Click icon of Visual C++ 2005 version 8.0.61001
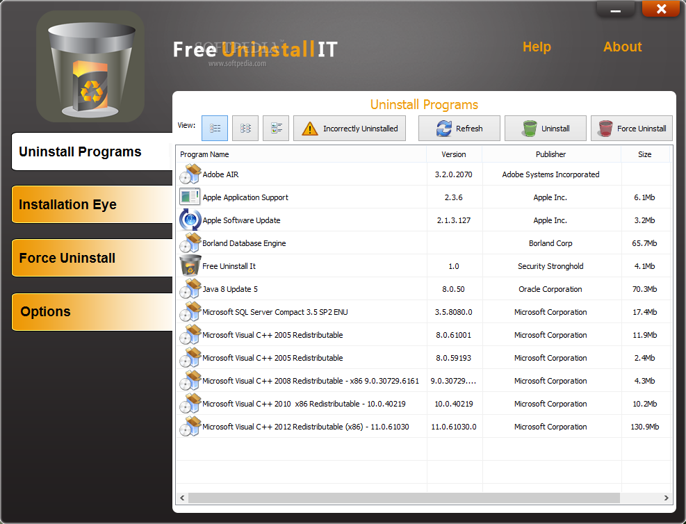Screen dimensions: 686x524 [190, 334]
